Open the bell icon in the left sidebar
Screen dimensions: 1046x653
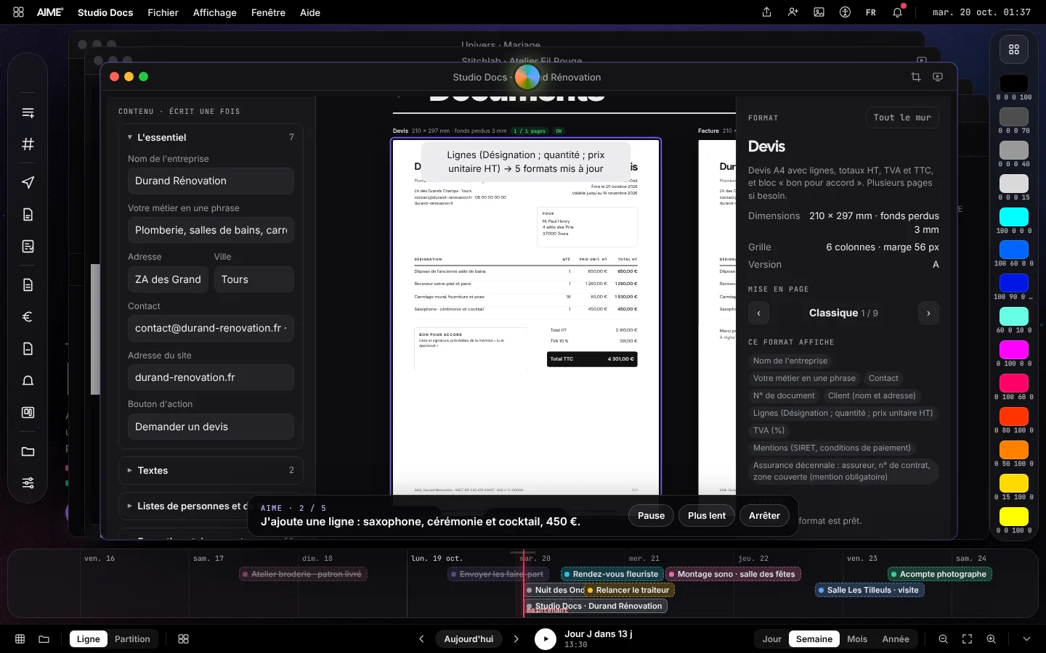pos(28,381)
